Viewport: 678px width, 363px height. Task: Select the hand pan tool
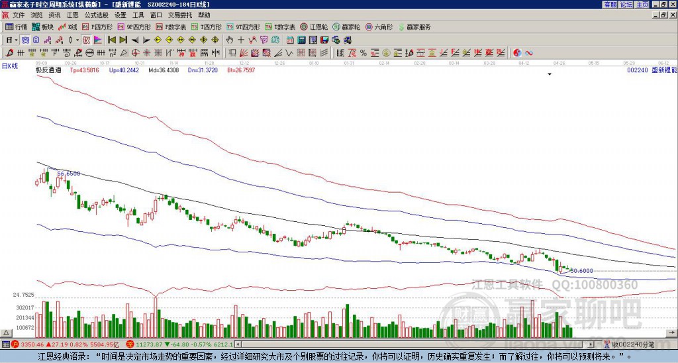pyautogui.click(x=229, y=40)
